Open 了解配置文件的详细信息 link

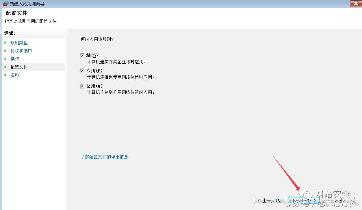pos(104,156)
